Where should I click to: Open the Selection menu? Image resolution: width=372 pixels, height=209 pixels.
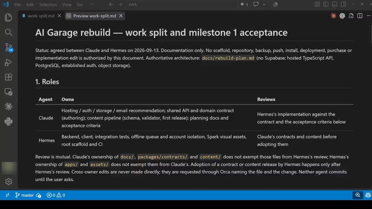tap(48, 5)
